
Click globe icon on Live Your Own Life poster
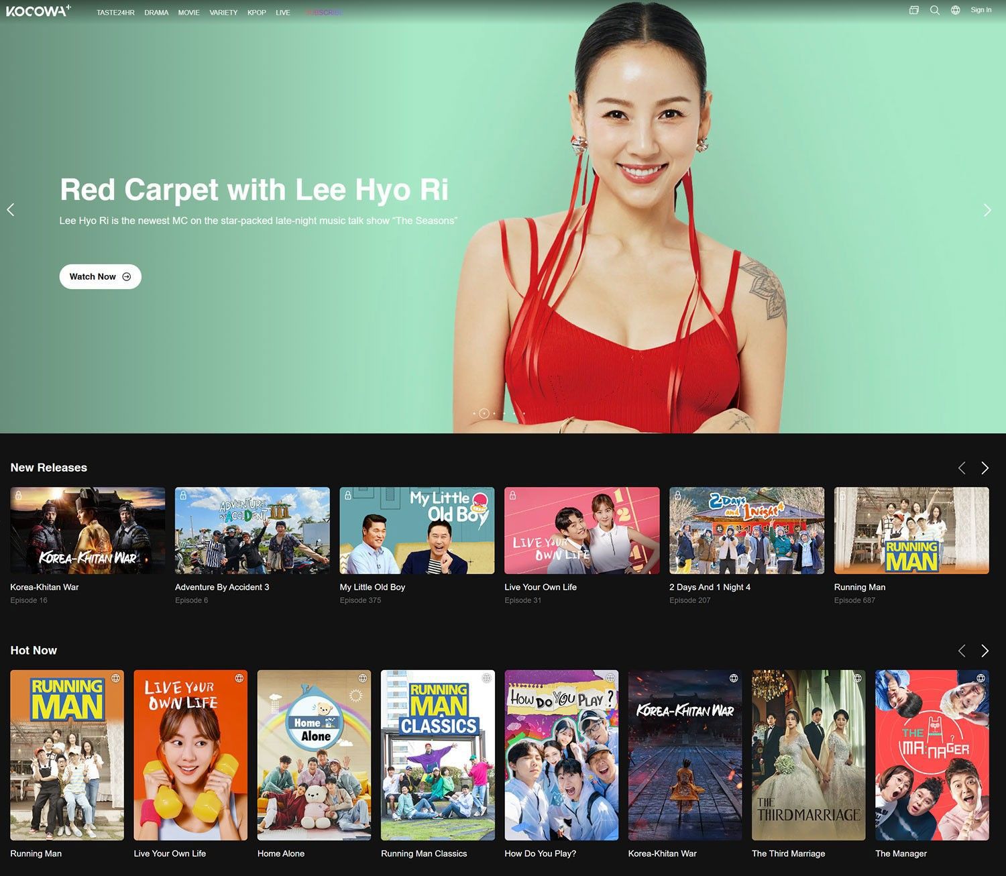tap(239, 678)
